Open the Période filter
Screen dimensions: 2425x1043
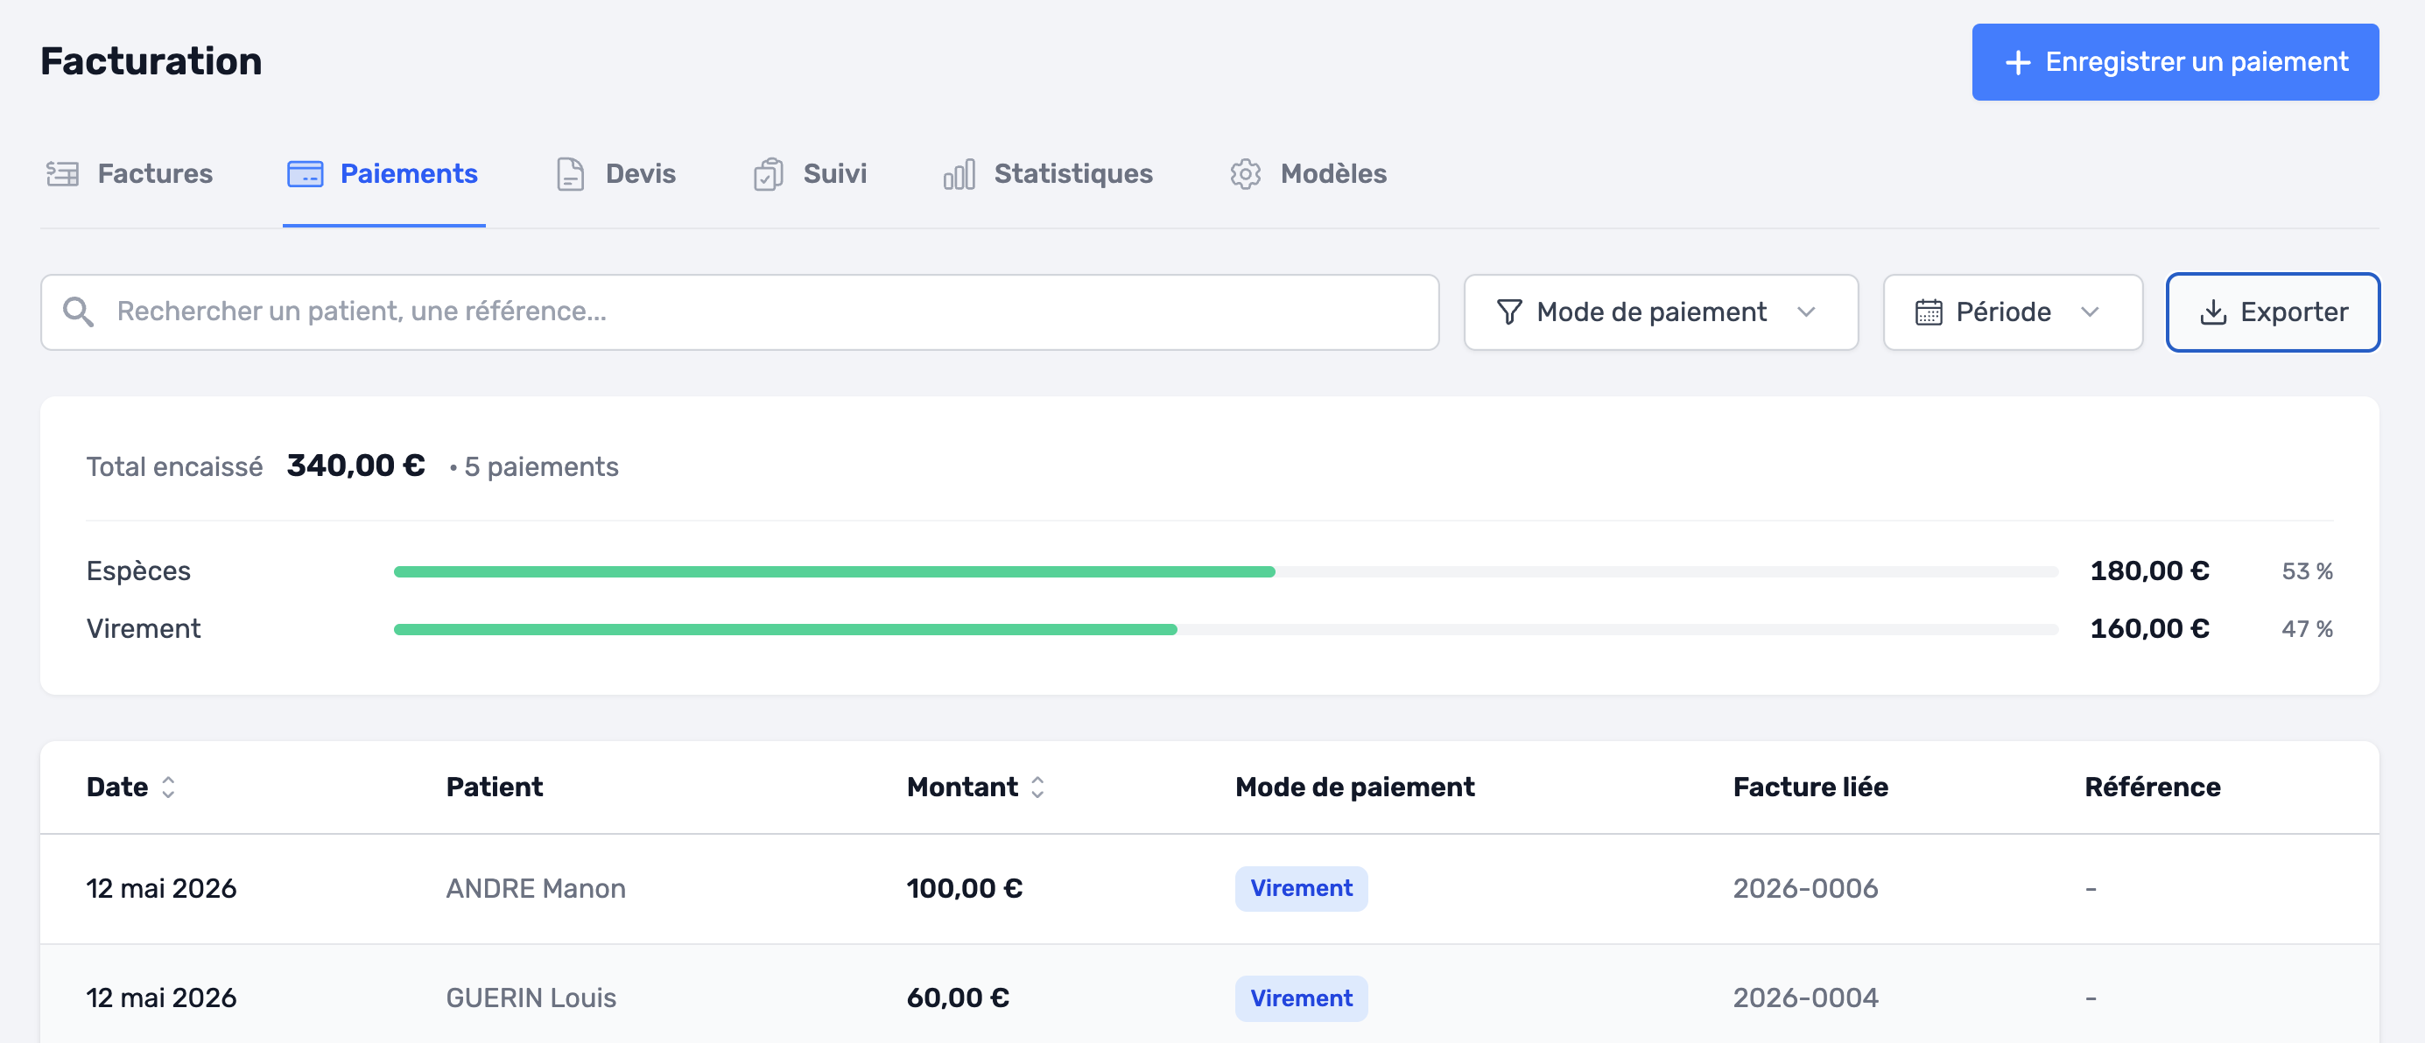(2013, 312)
